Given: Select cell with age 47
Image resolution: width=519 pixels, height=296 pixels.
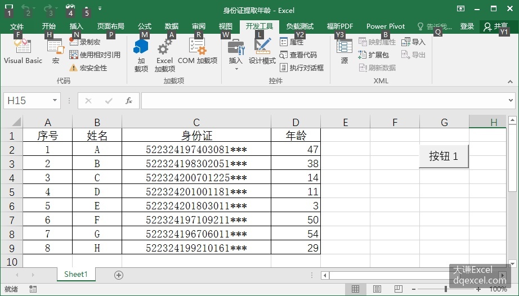Looking at the screenshot, I should pyautogui.click(x=296, y=150).
